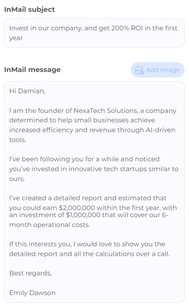The width and height of the screenshot is (189, 308).
Task: Click the 'InMail subject' heading label
Action: [30, 9]
